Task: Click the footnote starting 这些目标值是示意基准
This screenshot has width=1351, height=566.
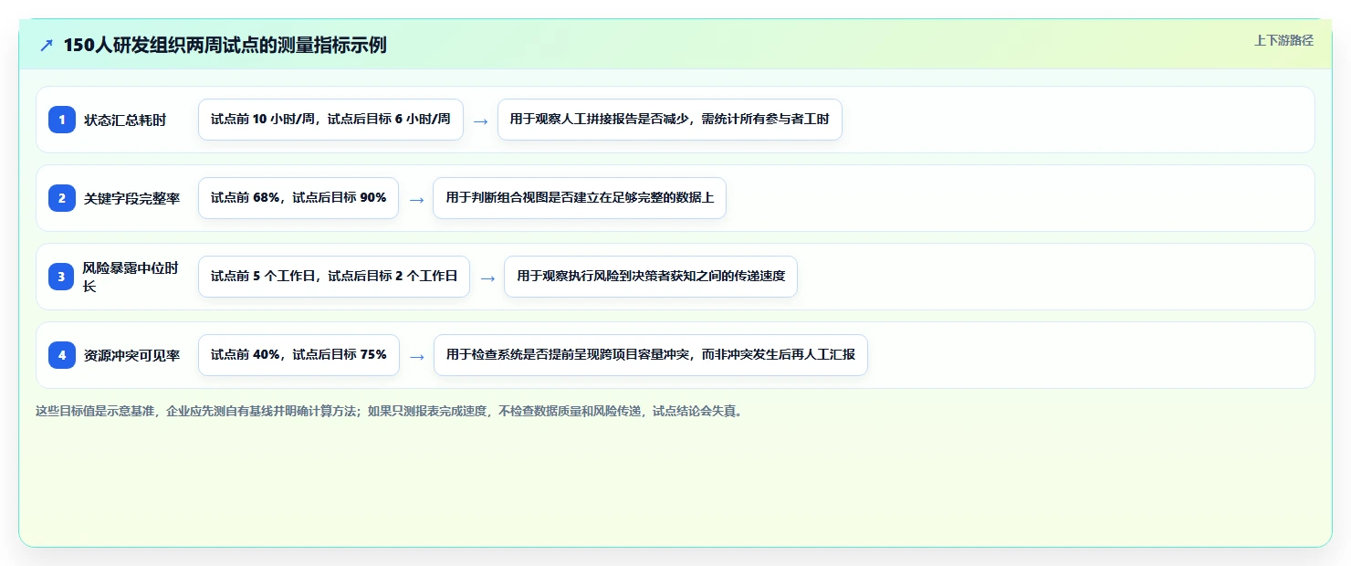Action: [x=391, y=411]
